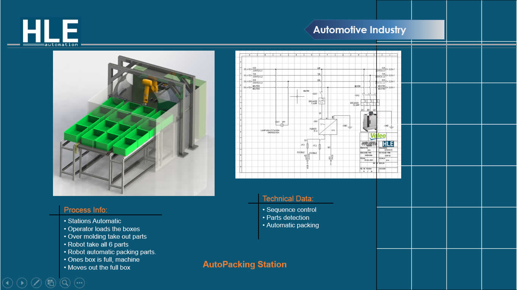
Task: Go to the previous slide
Action: [8, 282]
